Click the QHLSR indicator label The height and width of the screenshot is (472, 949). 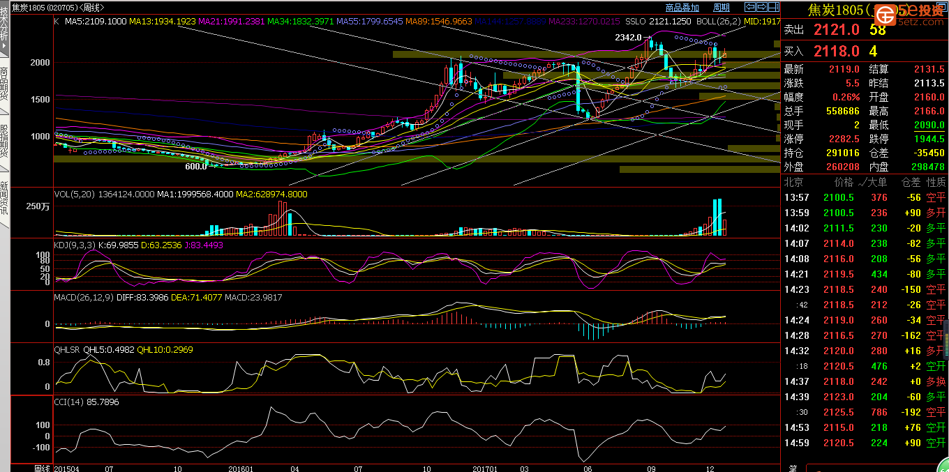pos(68,349)
